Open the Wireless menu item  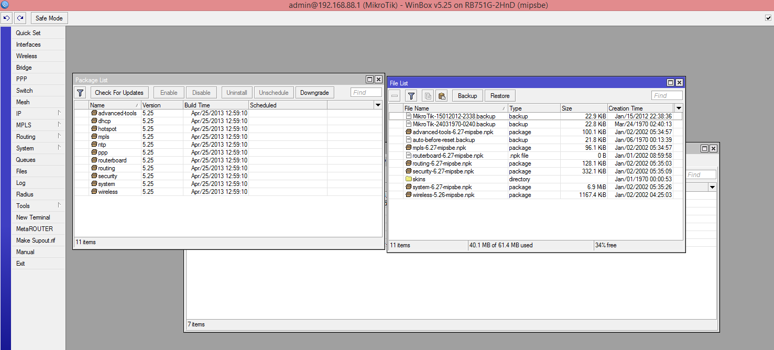[39, 56]
